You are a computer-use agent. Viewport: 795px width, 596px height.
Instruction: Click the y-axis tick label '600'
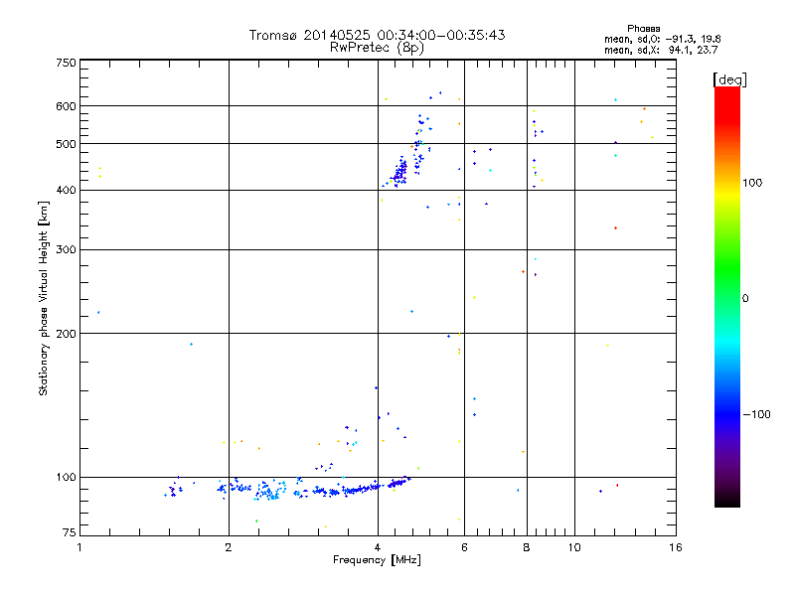66,106
